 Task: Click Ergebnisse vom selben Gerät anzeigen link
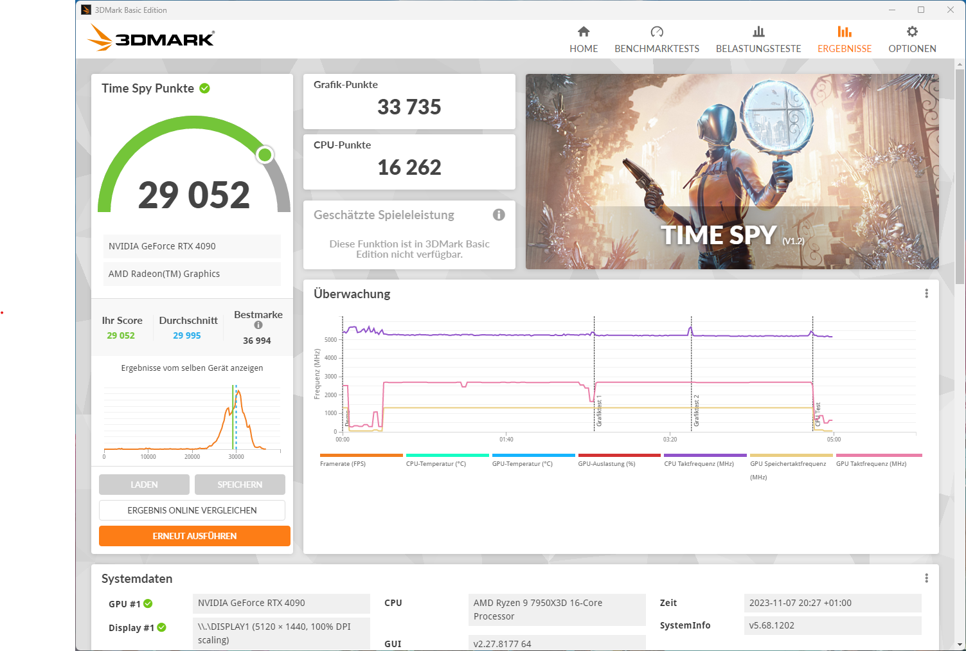pos(192,368)
